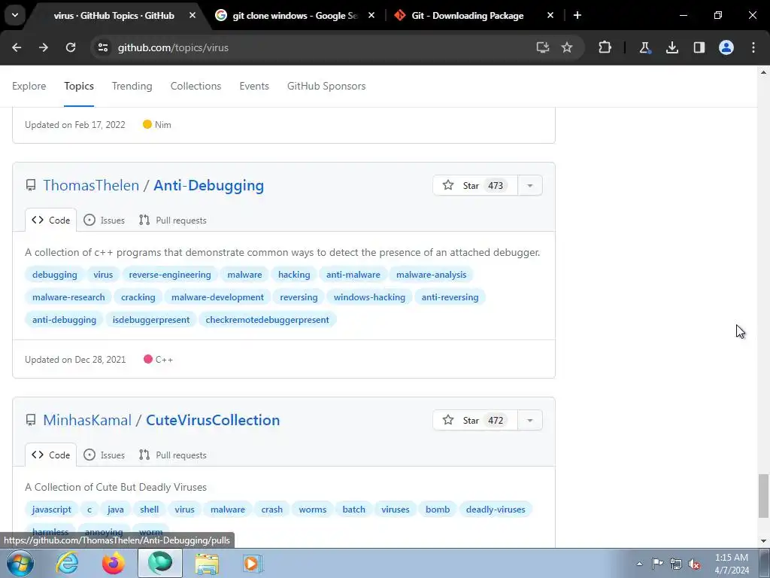This screenshot has width=770, height=578.
Task: Open Issues of Anti-Debugging
Action: point(104,221)
